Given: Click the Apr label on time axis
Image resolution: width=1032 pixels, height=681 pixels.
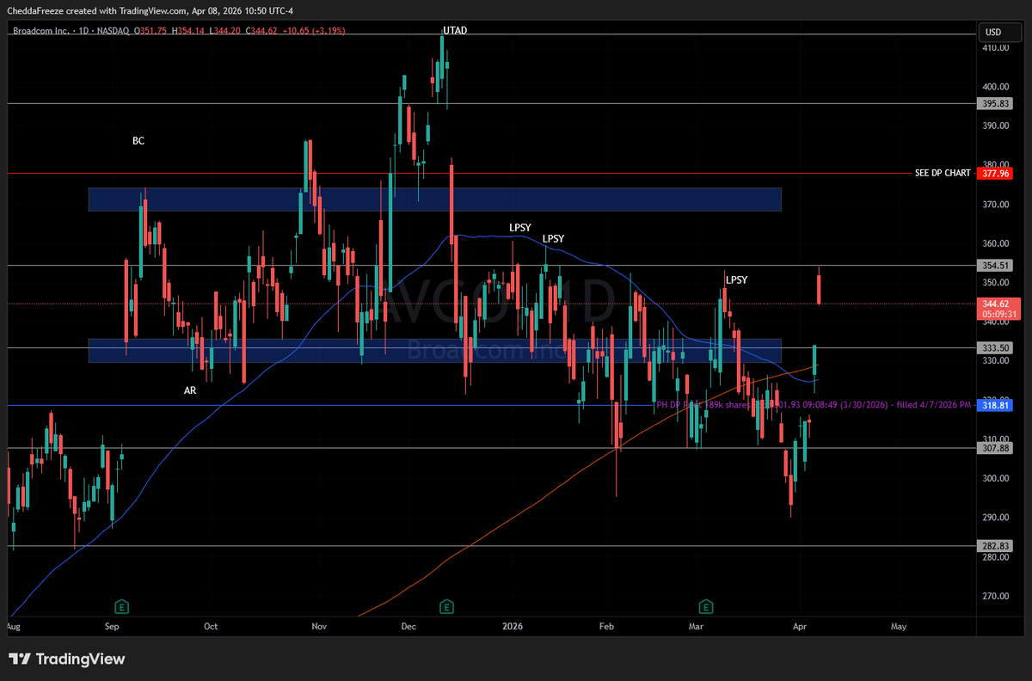Looking at the screenshot, I should coord(801,628).
